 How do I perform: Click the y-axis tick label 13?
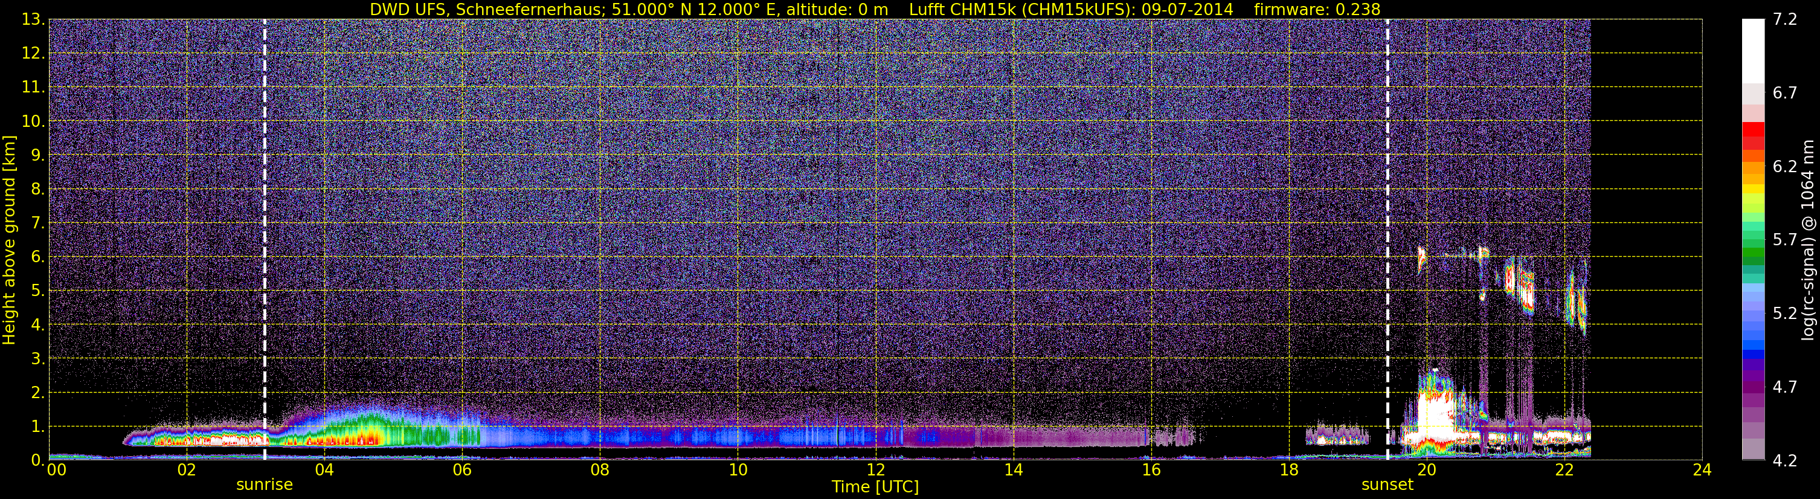click(x=33, y=20)
